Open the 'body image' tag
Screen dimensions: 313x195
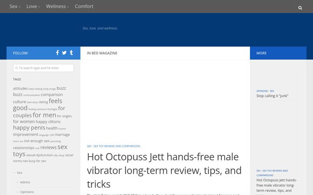click(x=50, y=89)
